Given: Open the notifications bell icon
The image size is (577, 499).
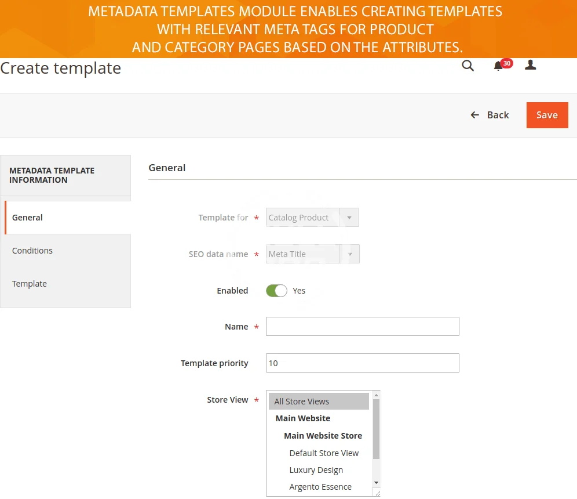Looking at the screenshot, I should (498, 66).
